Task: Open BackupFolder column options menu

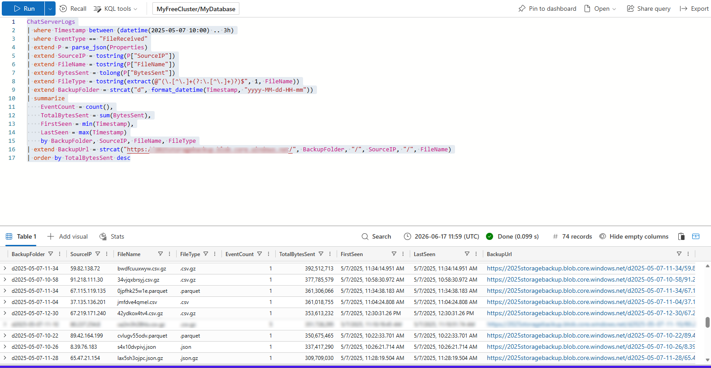Action: tap(60, 254)
